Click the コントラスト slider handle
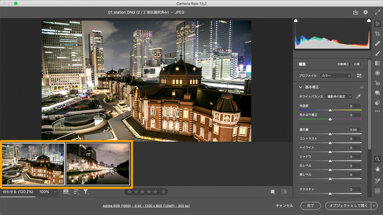 point(330,143)
